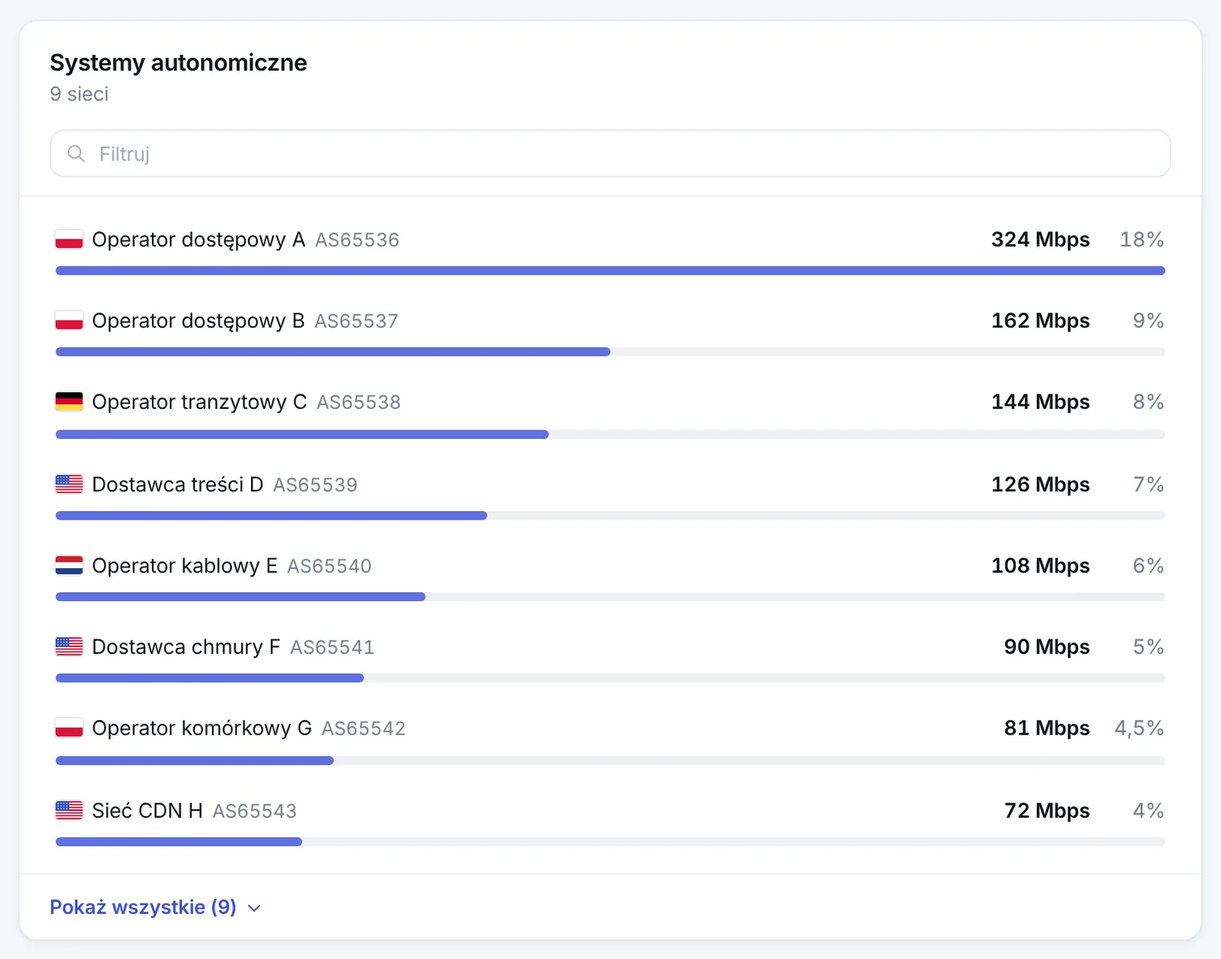
Task: Click US flag beside Sieć CDN H
Action: [69, 810]
